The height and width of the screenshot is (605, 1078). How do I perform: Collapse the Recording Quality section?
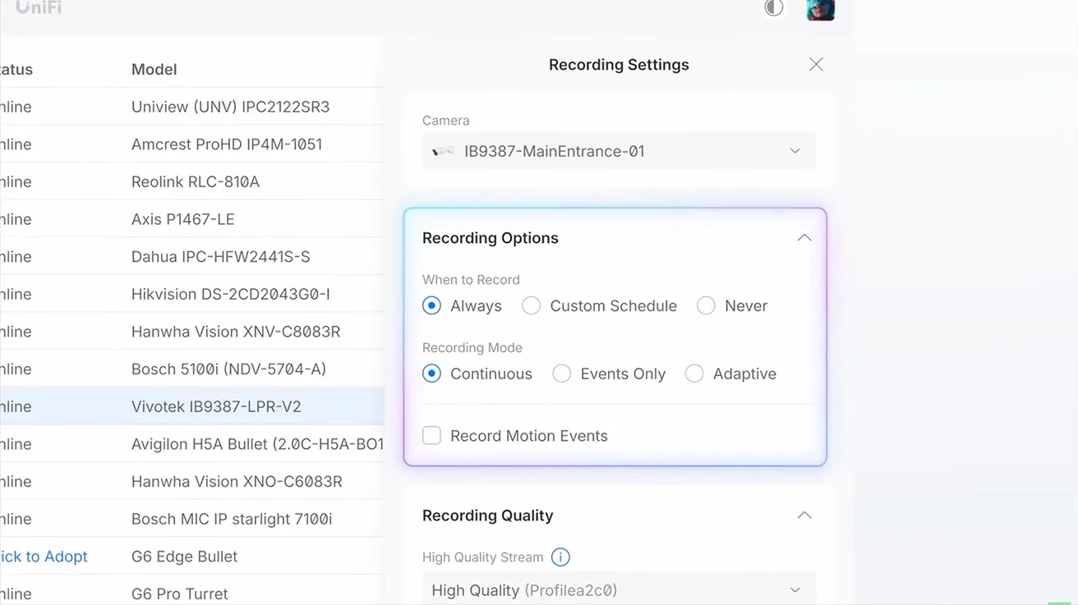click(804, 516)
